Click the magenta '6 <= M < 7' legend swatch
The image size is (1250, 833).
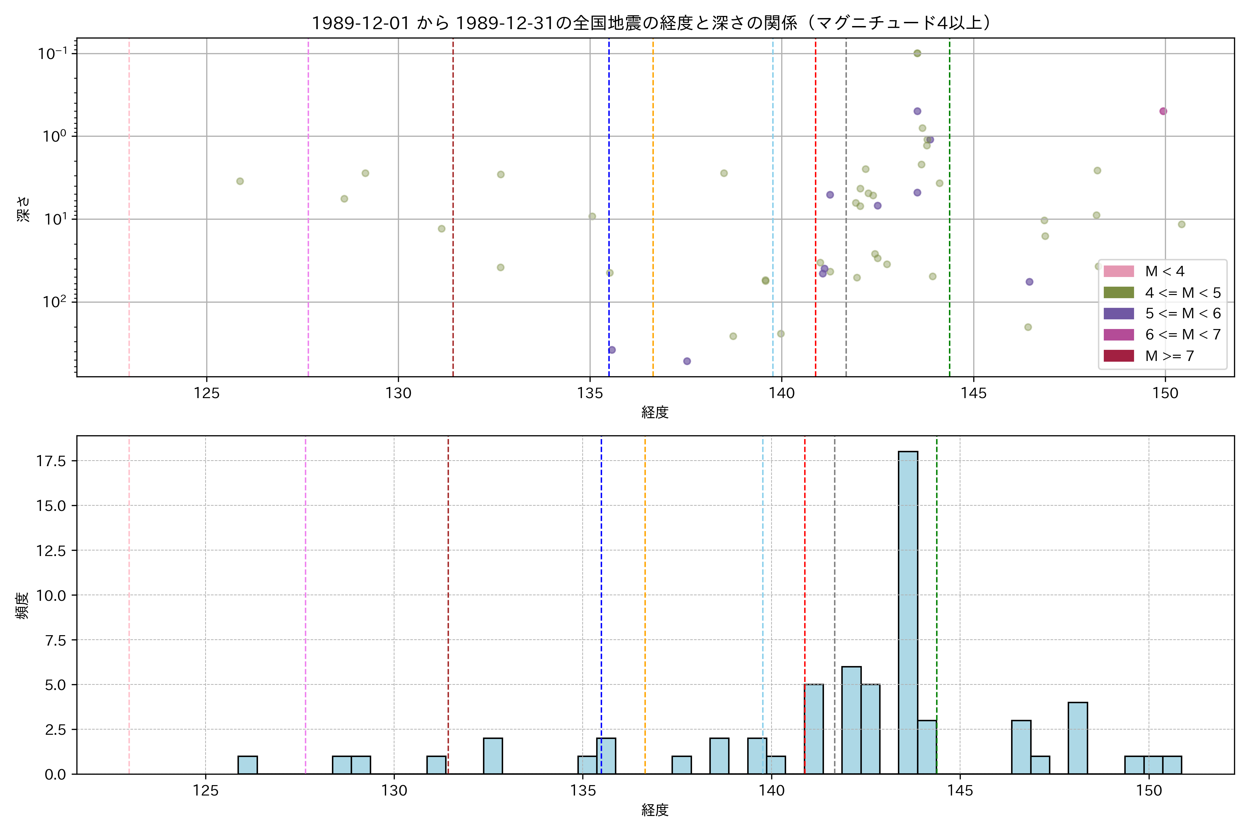pos(1118,335)
